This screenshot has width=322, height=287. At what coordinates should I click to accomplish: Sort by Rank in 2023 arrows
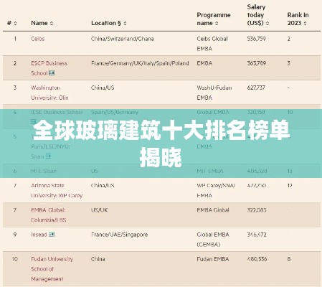click(305, 23)
